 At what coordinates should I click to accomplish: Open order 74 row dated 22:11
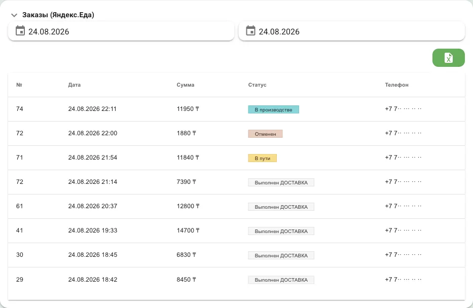(236, 109)
